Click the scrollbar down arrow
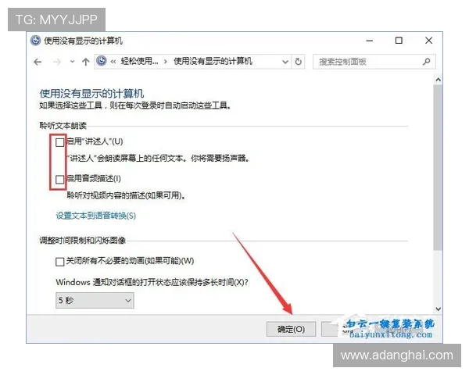 (439, 309)
